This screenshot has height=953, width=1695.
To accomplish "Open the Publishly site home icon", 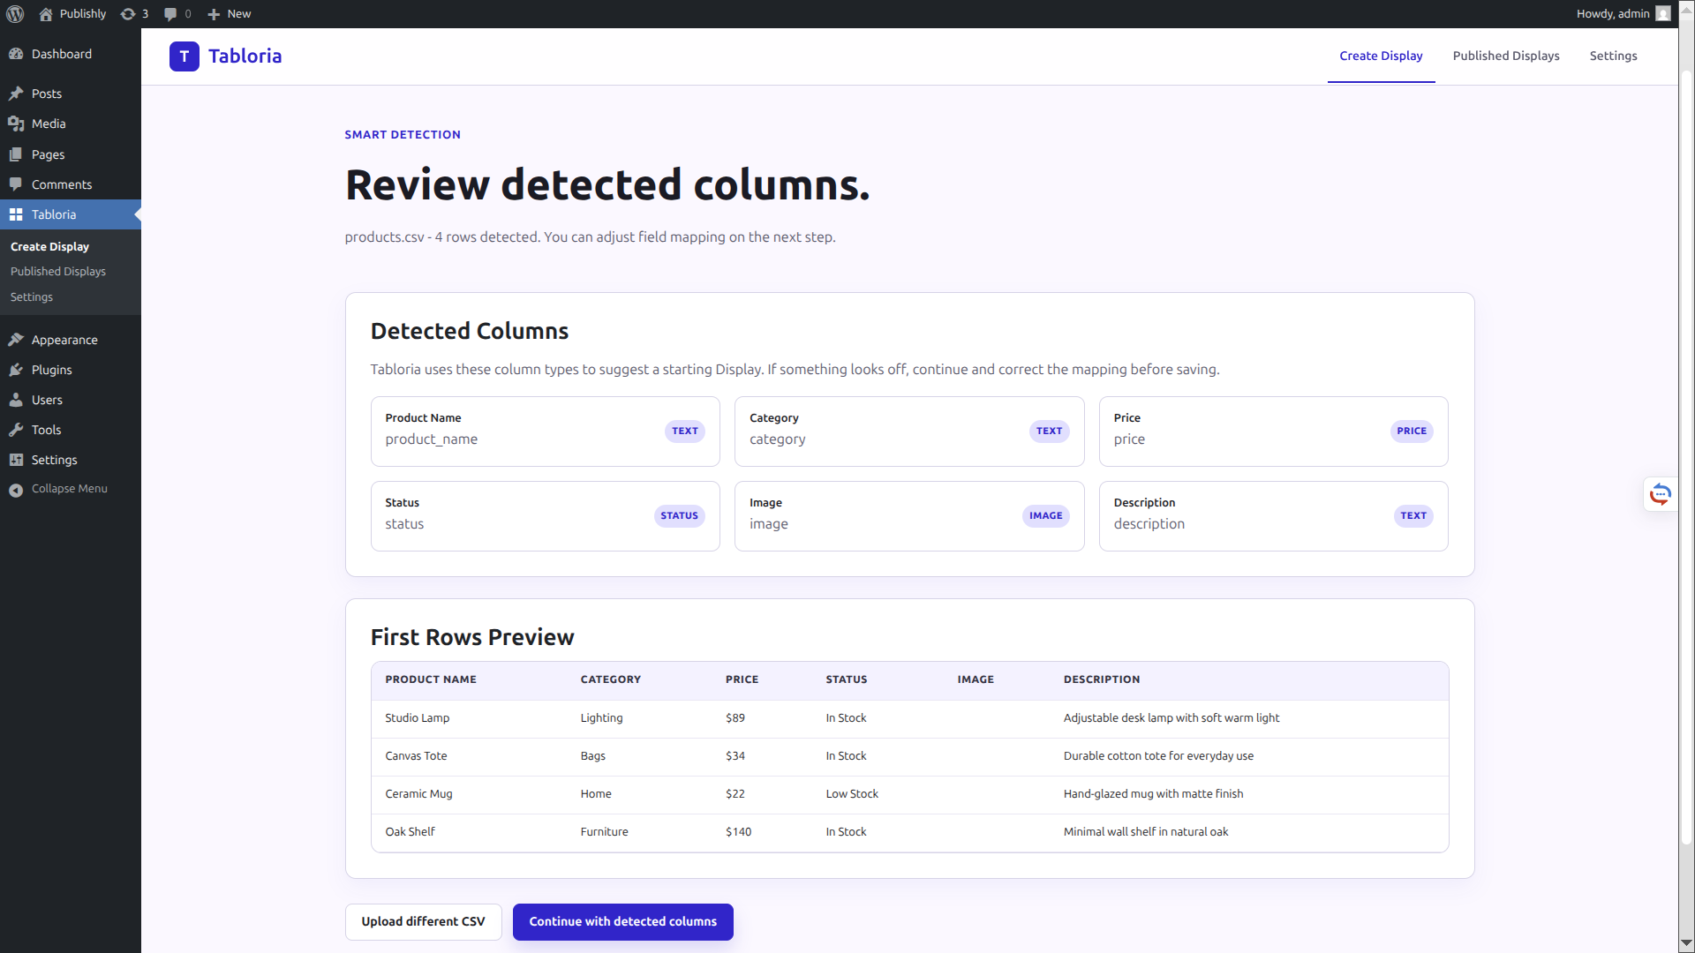I will click(x=46, y=14).
